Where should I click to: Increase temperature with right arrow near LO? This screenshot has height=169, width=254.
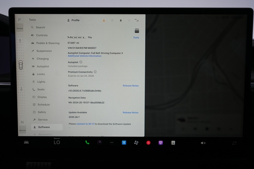[x=65, y=142]
